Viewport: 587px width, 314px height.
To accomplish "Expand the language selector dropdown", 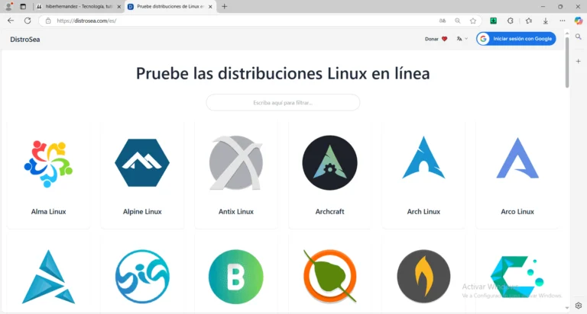I will [x=462, y=39].
